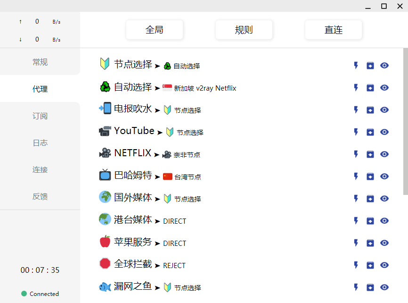
Task: Click the phone icon beside 电报吹水
Action: pyautogui.click(x=105, y=108)
